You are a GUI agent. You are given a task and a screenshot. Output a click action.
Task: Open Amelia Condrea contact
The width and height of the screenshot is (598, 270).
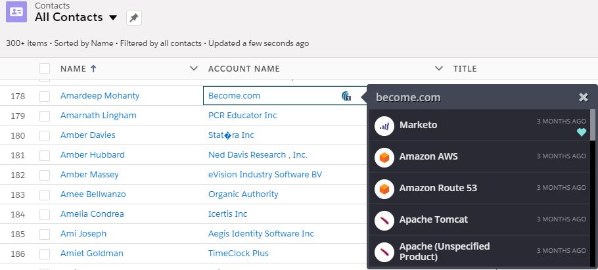92,214
